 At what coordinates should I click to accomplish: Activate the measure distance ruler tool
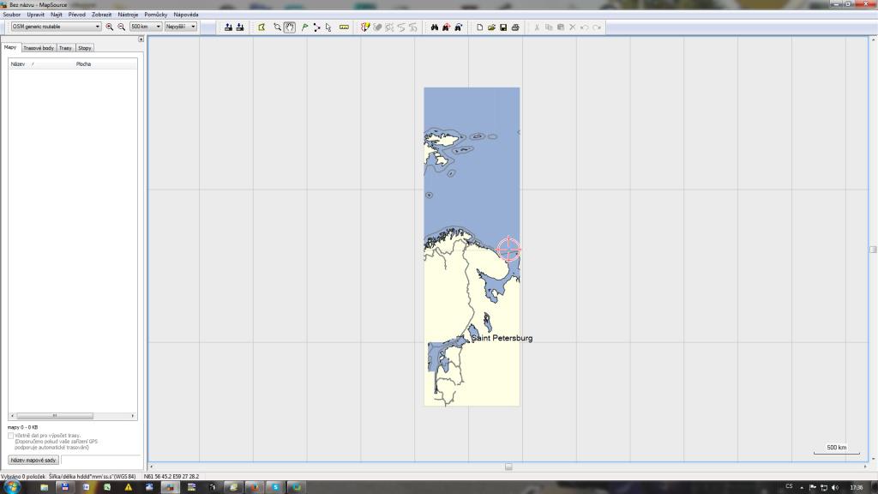tap(344, 27)
